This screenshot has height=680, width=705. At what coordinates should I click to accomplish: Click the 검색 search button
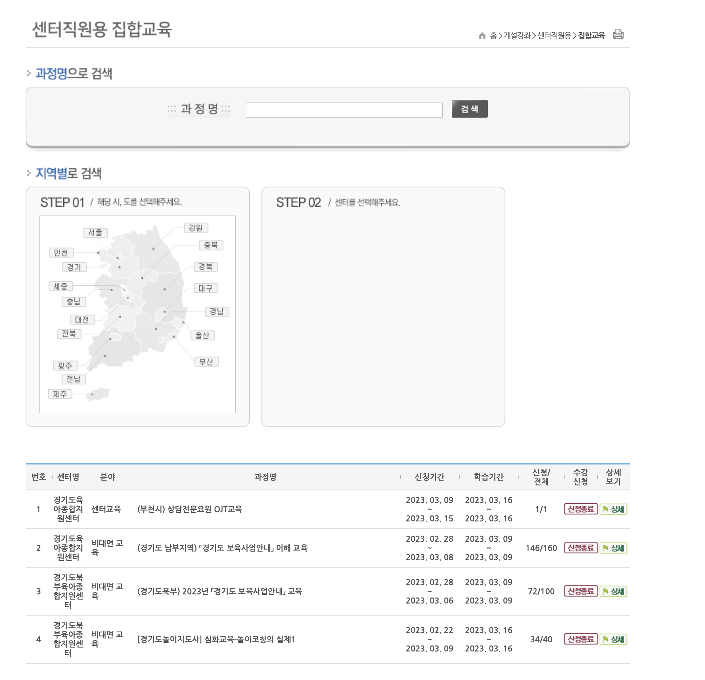pos(469,109)
